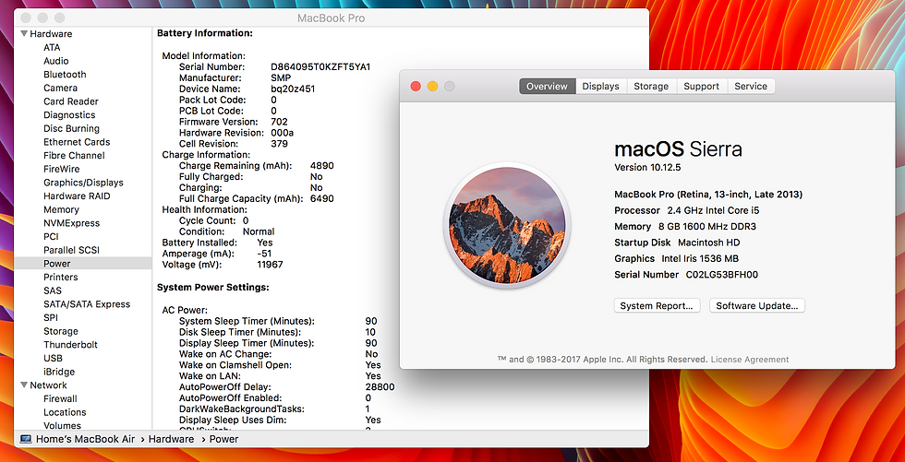Screen dimensions: 905x462
Task: Click Power in the path bar
Action: tap(223, 439)
